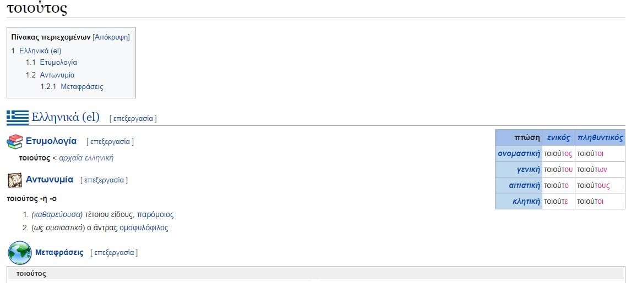Edit the Ετυμολογία section
The image size is (637, 283).
coord(110,142)
